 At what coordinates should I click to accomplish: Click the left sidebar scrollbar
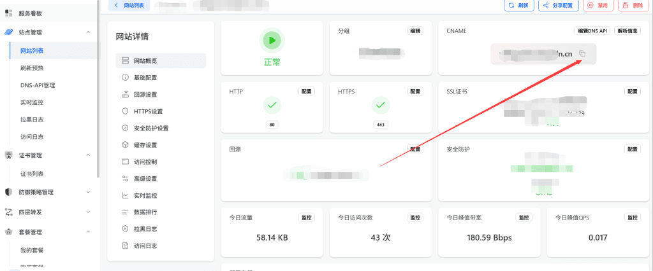point(98,89)
